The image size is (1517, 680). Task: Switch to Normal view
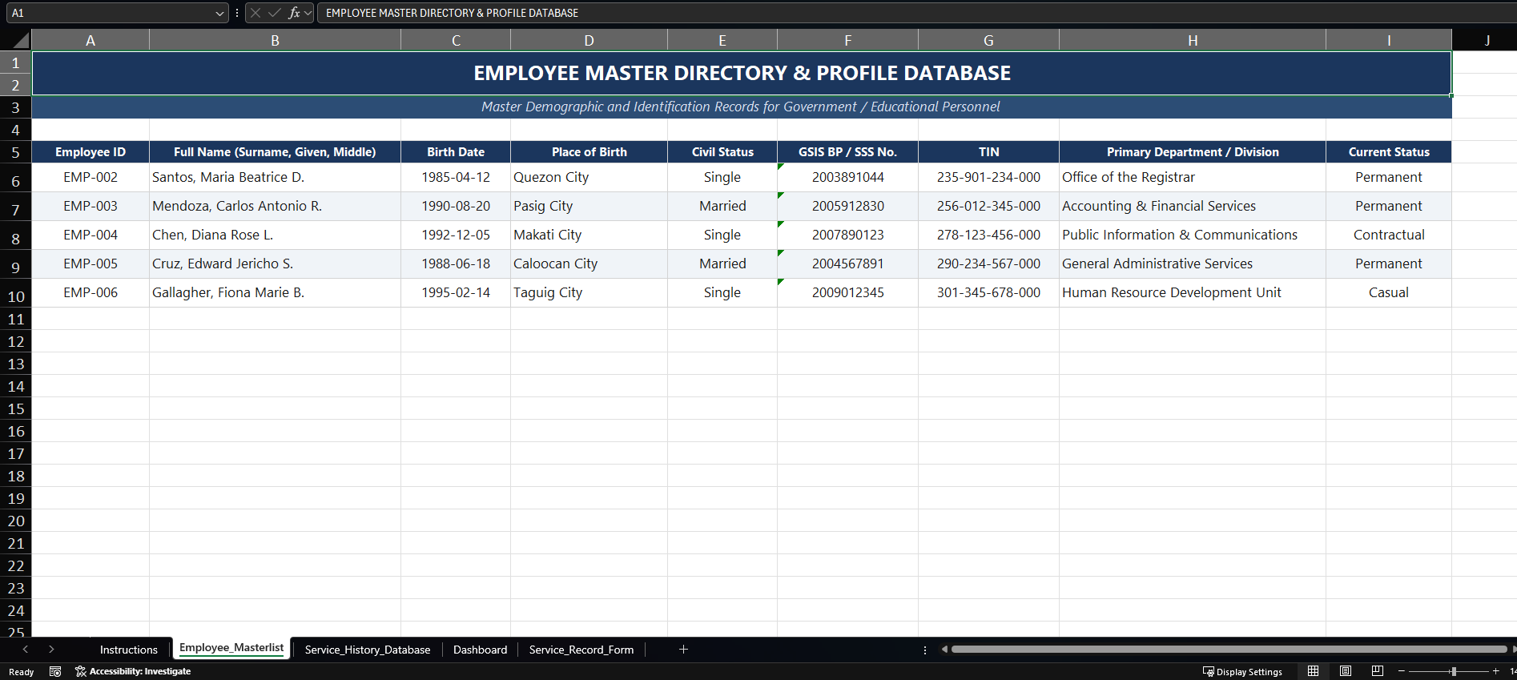tap(1313, 671)
